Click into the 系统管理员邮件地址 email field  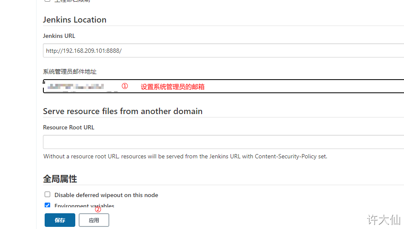tap(223, 86)
